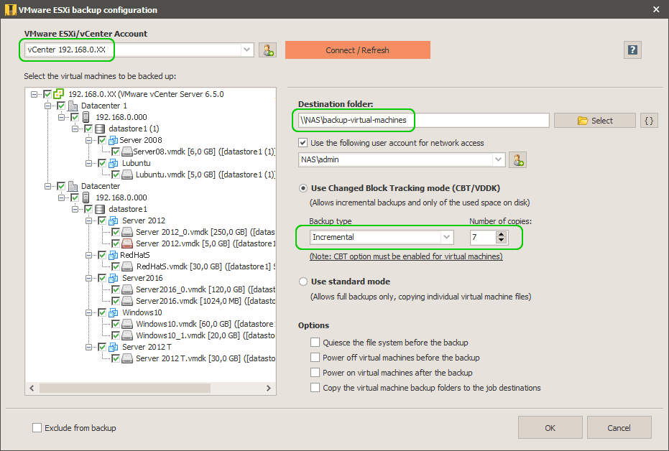This screenshot has width=669, height=451.
Task: Collapse the vCenter Server root node
Action: click(x=34, y=94)
